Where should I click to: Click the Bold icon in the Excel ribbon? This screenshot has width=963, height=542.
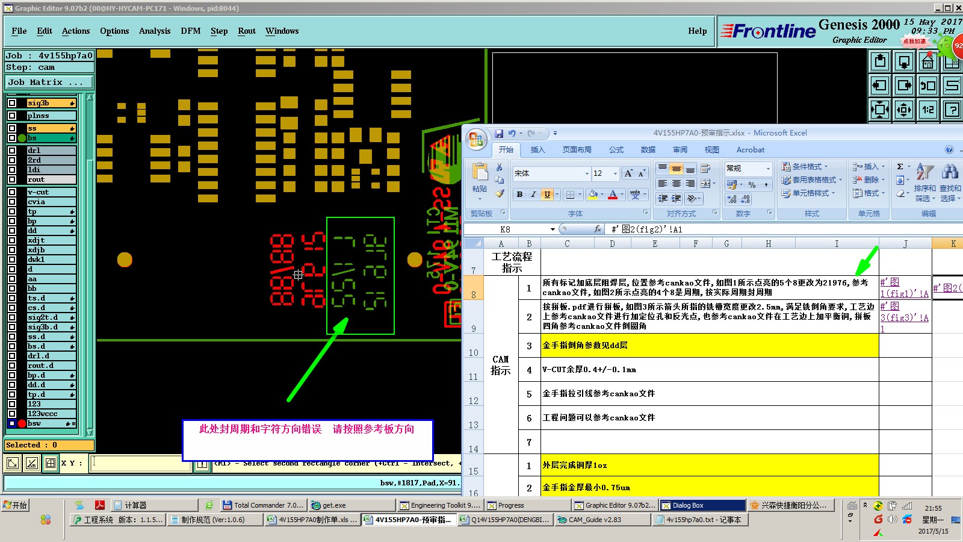(x=519, y=194)
